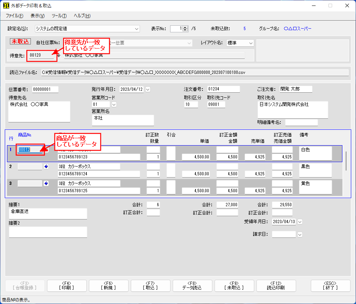Click the red 未取込 status label
The height and width of the screenshot is (304, 356).
20,41
